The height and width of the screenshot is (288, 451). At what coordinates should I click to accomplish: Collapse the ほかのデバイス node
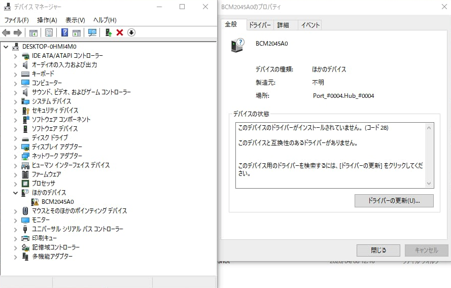click(16, 193)
